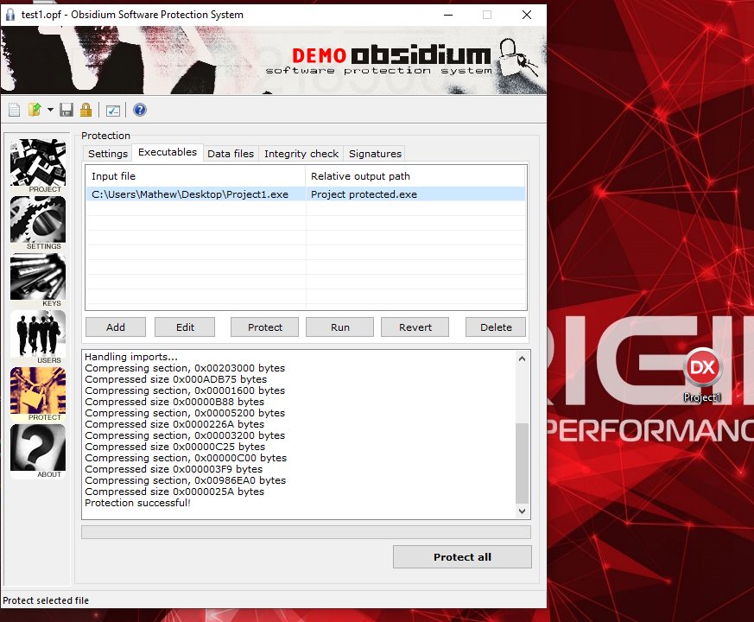Click the Compressed size 0x00000B88 bytes line
The image size is (754, 622).
click(174, 402)
